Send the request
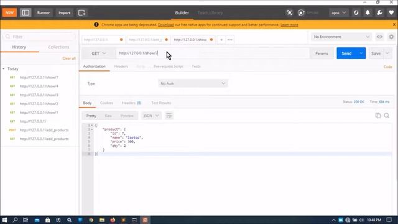Image resolution: width=398 pixels, height=224 pixels. pyautogui.click(x=346, y=54)
